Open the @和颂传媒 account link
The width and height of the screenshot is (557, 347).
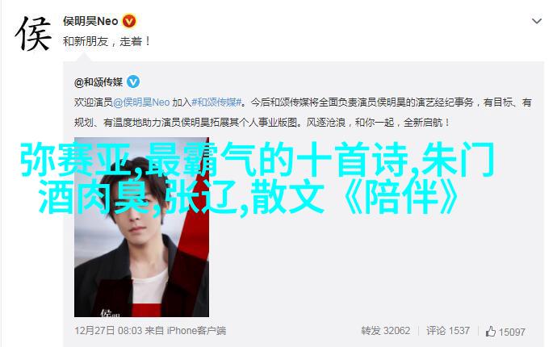pyautogui.click(x=98, y=82)
